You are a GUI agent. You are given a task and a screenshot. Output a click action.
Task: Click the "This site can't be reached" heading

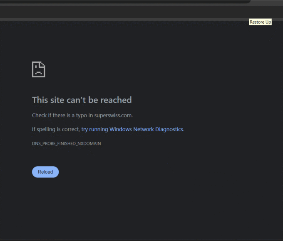[x=82, y=100]
